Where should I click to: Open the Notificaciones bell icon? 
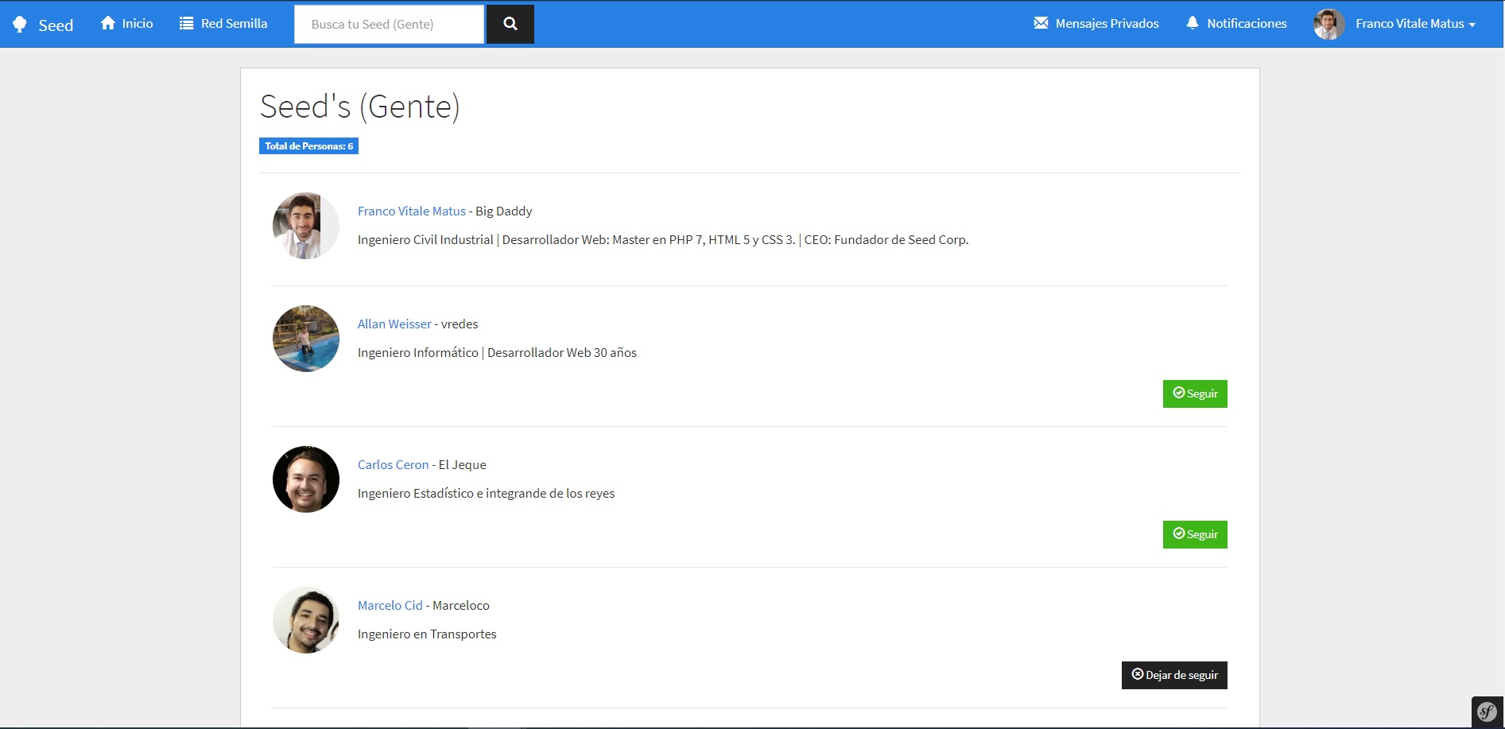point(1192,22)
